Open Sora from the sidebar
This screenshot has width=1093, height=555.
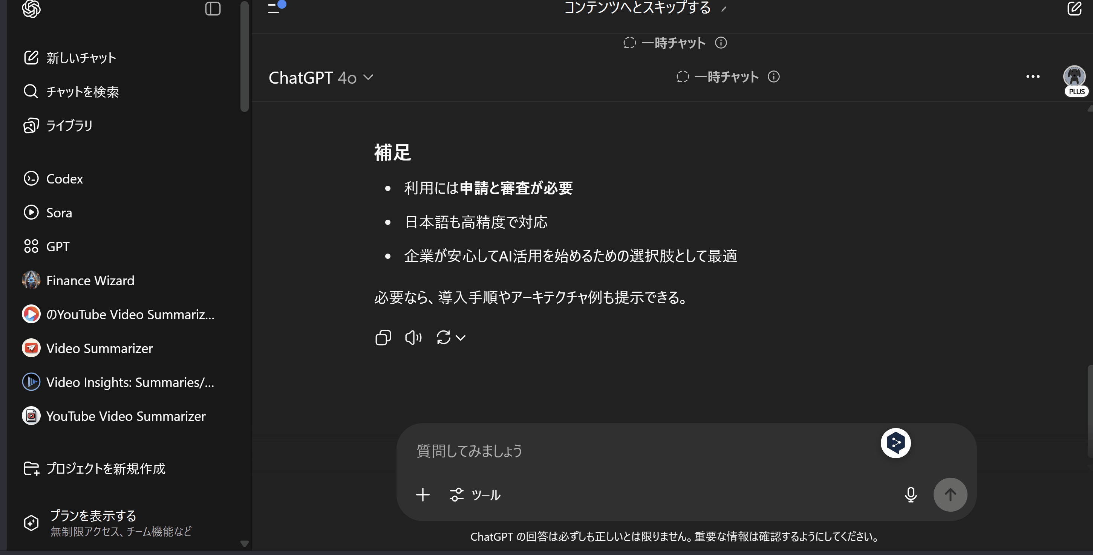click(x=48, y=213)
